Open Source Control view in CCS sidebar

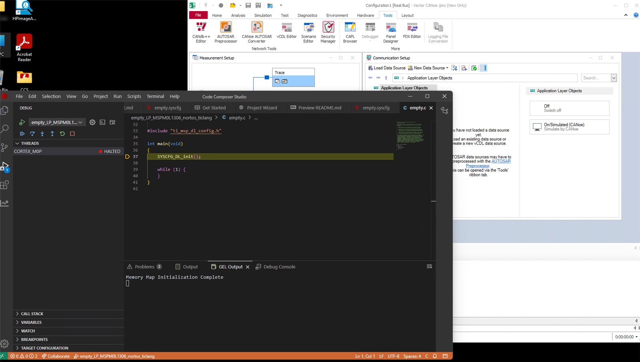click(5, 147)
